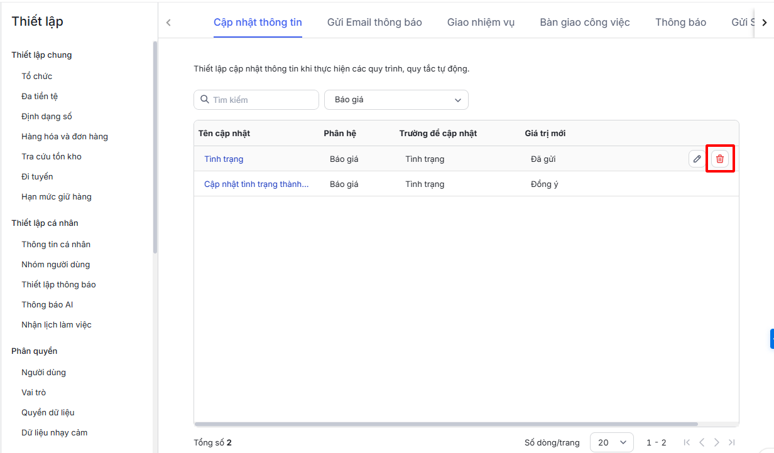This screenshot has height=453, width=774.
Task: Click the Đã gửi value cell
Action: [543, 159]
